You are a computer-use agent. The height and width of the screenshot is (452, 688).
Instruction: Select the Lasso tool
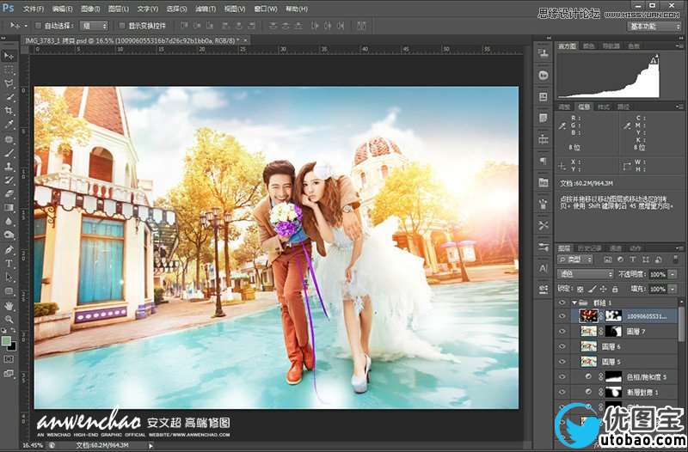[x=9, y=83]
